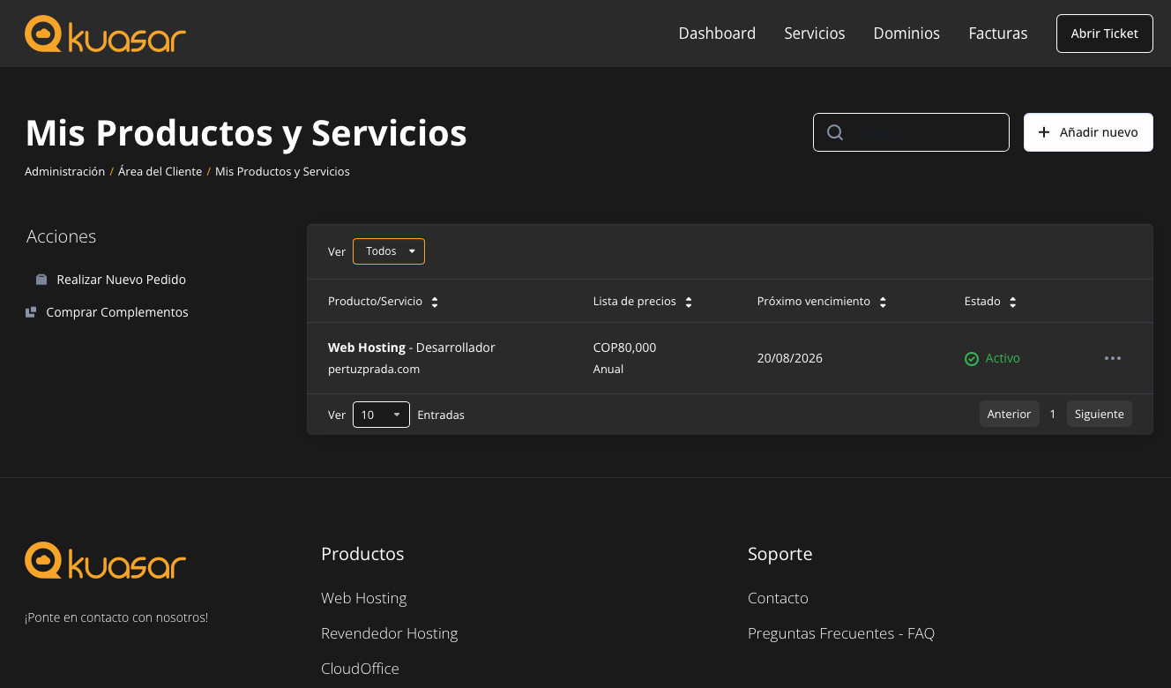Open the Preguntas Frecuentes - FAQ link
This screenshot has width=1171, height=688.
pyautogui.click(x=840, y=633)
